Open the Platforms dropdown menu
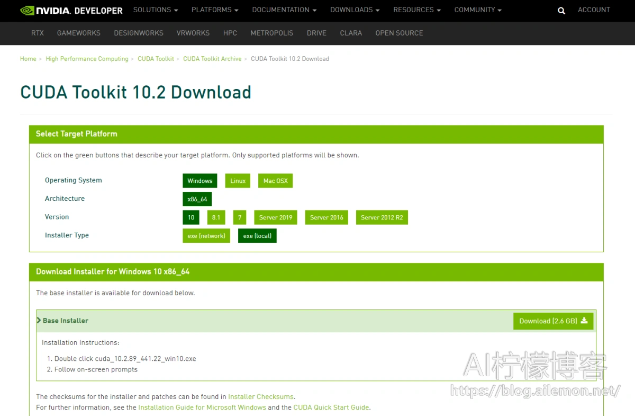635x416 pixels. point(215,10)
